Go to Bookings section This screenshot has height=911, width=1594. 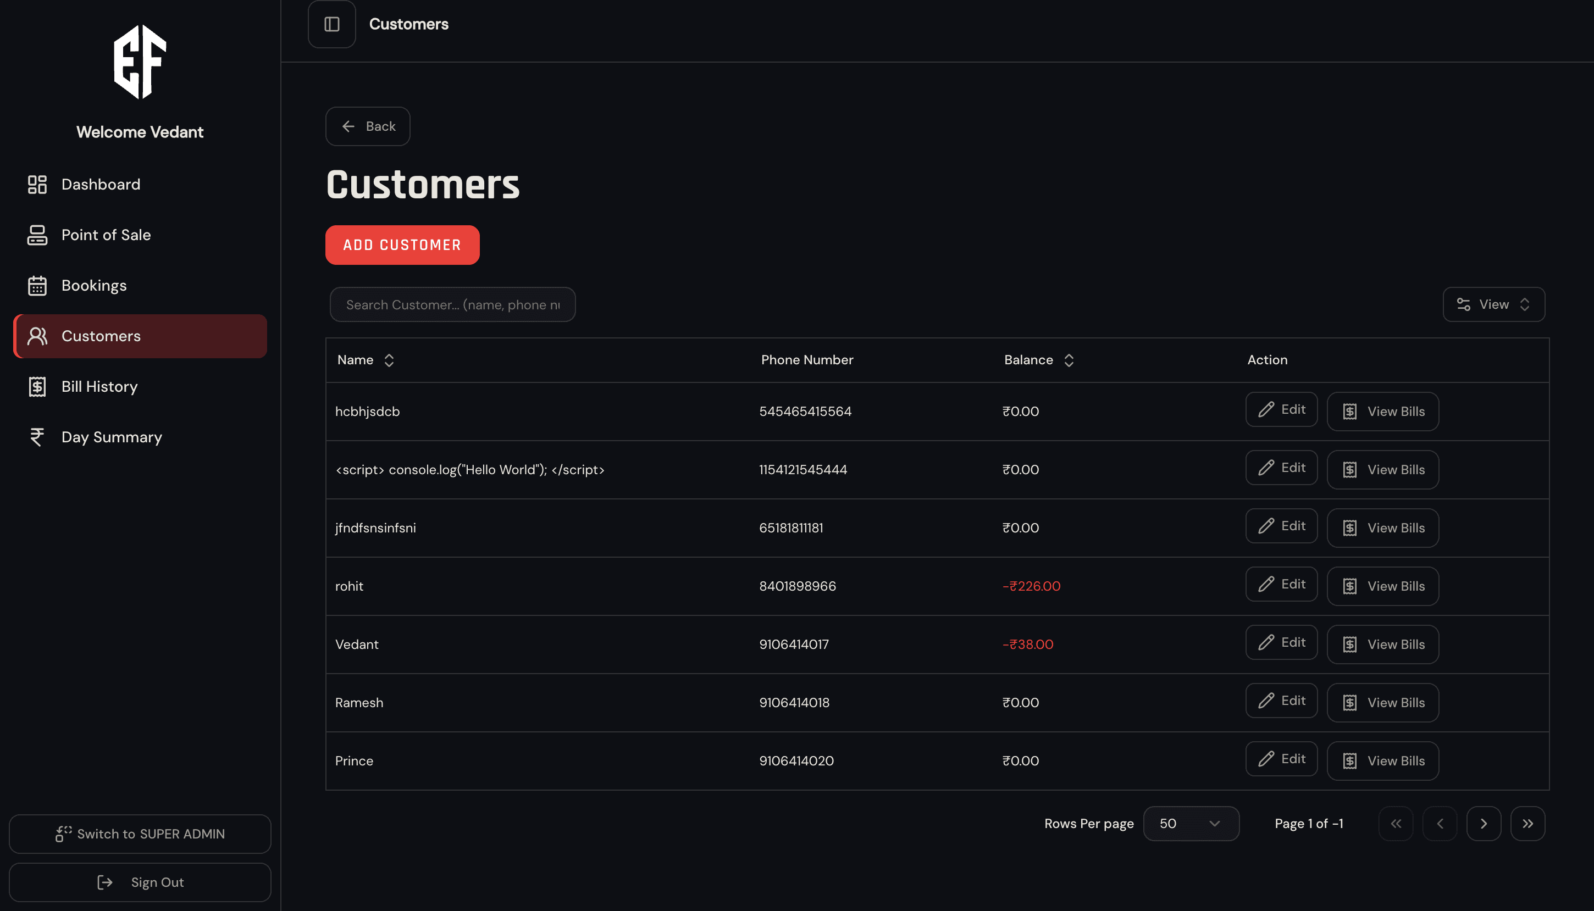coord(140,285)
